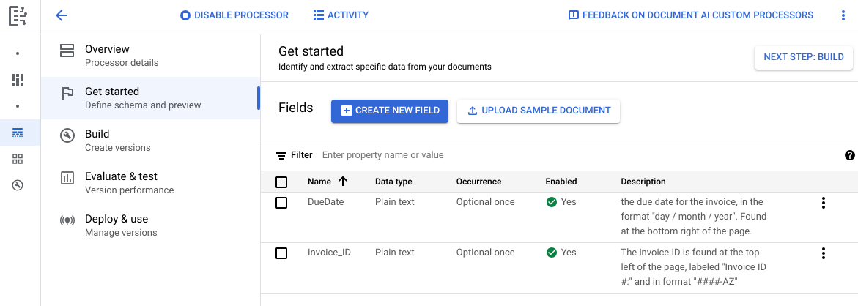Open the help question mark icon
Image resolution: width=858 pixels, height=306 pixels.
pos(849,155)
